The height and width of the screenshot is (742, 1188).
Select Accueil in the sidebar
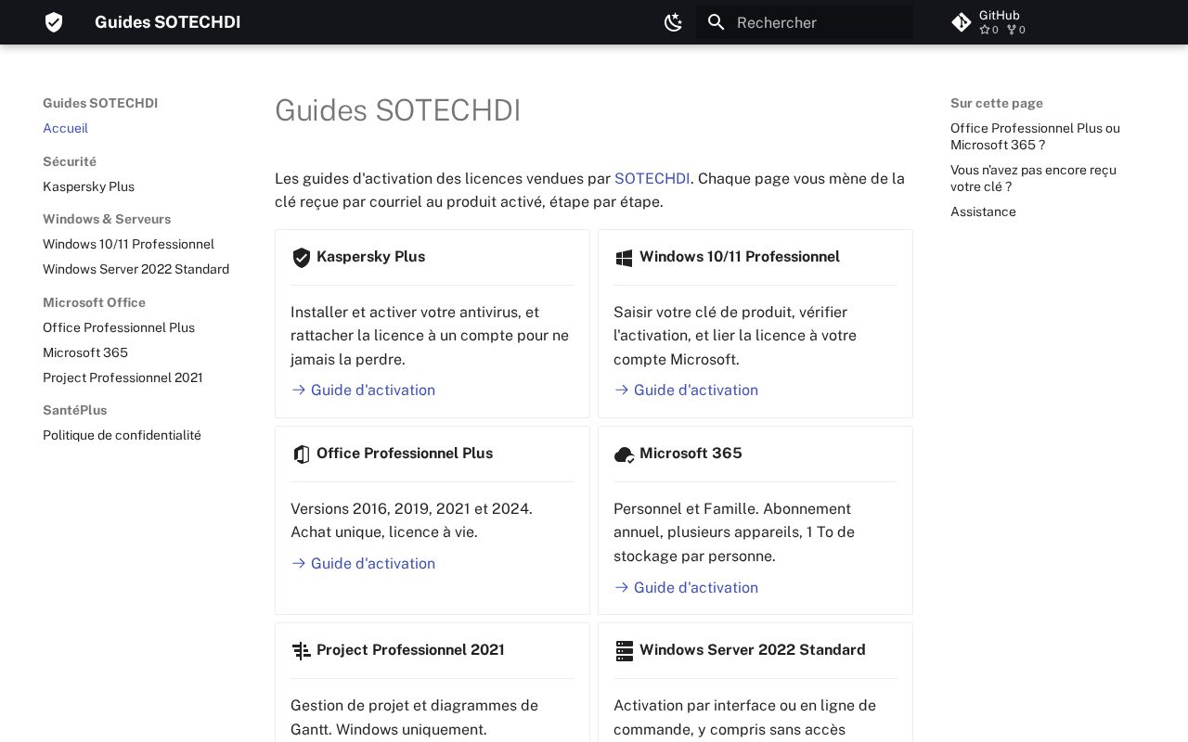point(65,128)
